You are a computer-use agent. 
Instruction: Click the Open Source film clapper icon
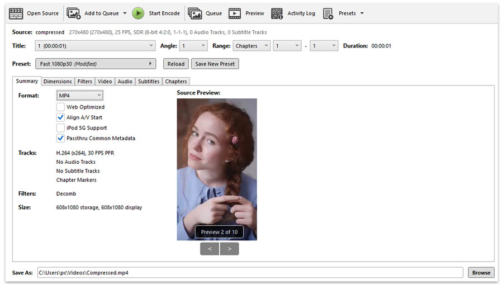click(16, 13)
